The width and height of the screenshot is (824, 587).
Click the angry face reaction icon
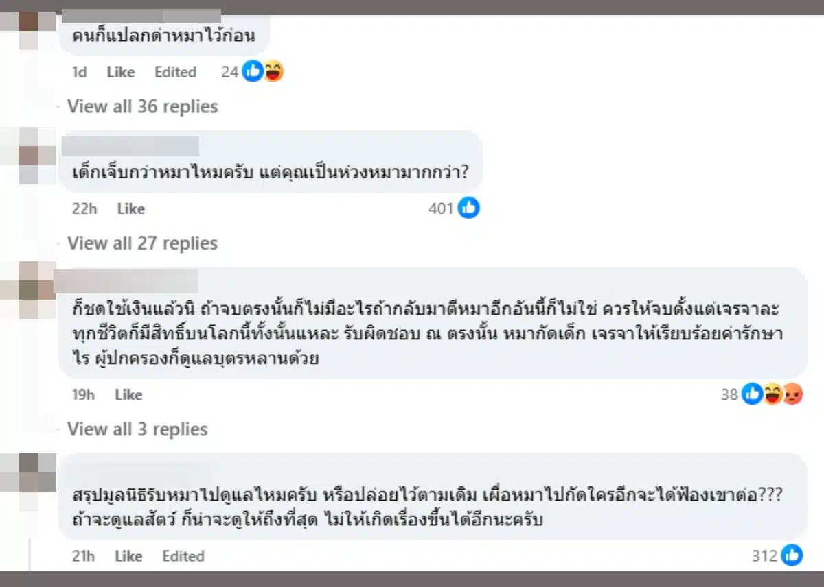tap(792, 394)
